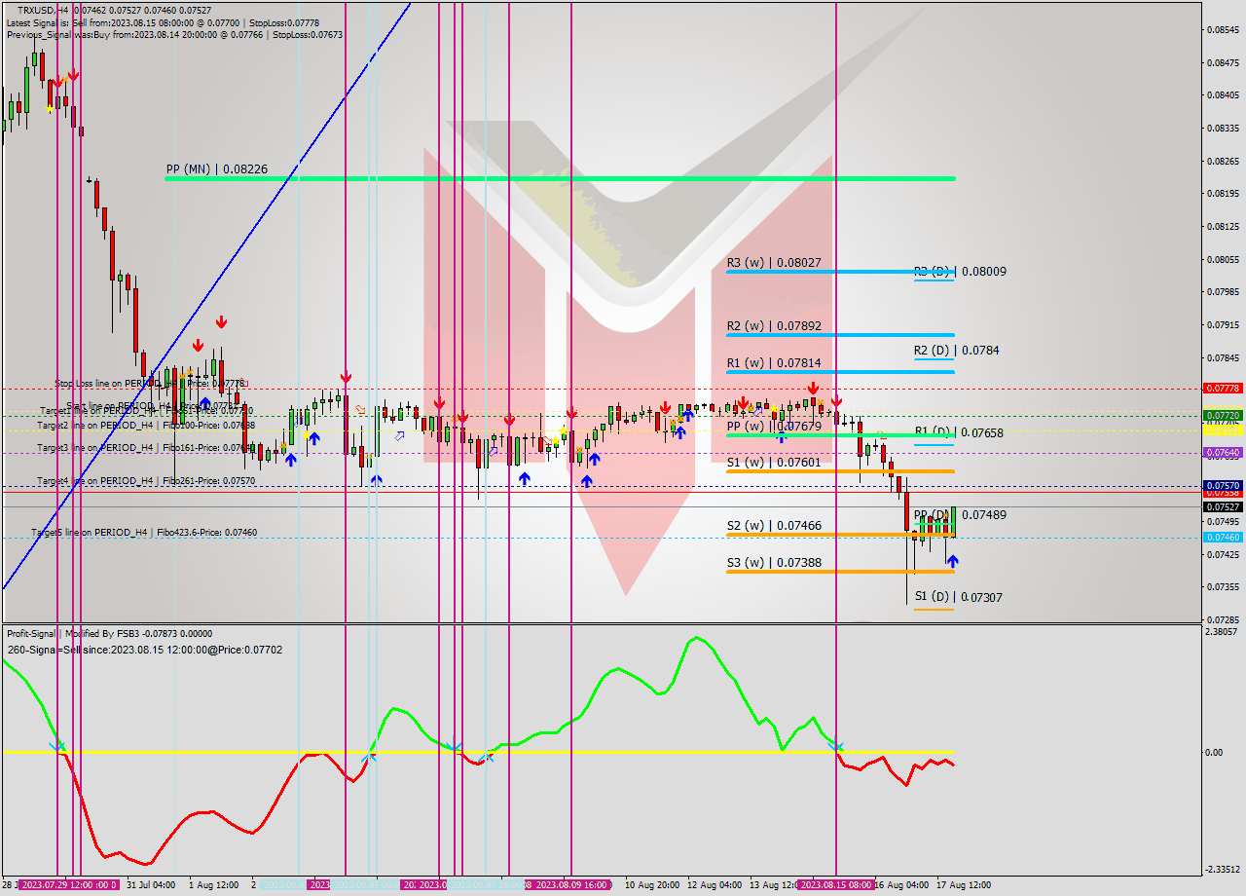Click the magenta 2023.08.09 16:00 time tag
This screenshot has height=896, width=1246.
[570, 885]
